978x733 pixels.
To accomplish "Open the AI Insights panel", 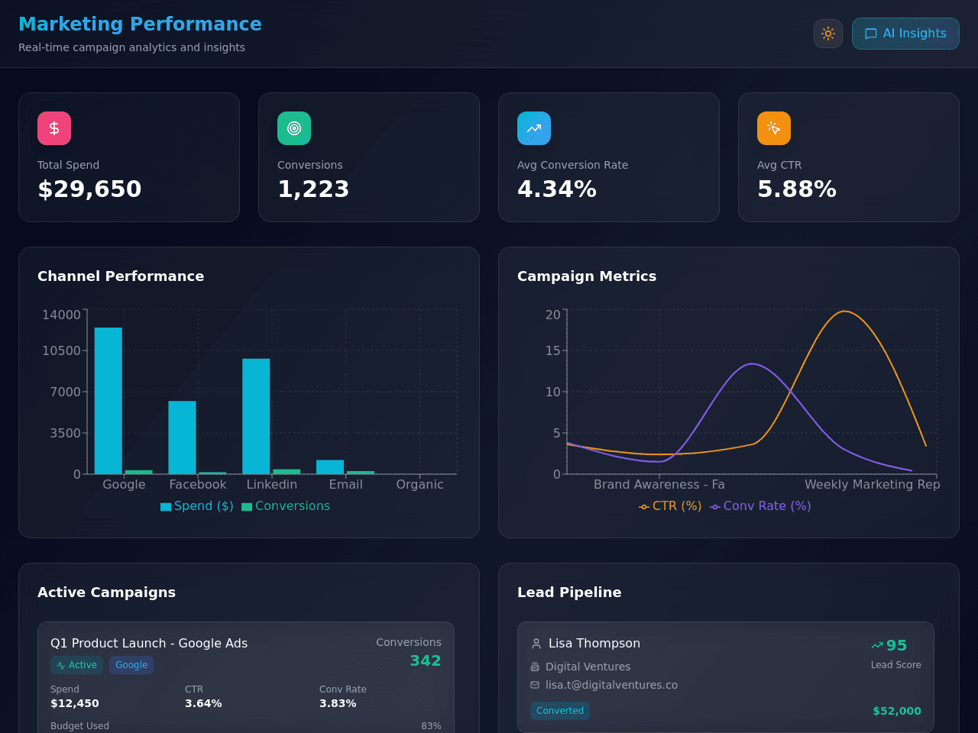I will (905, 34).
